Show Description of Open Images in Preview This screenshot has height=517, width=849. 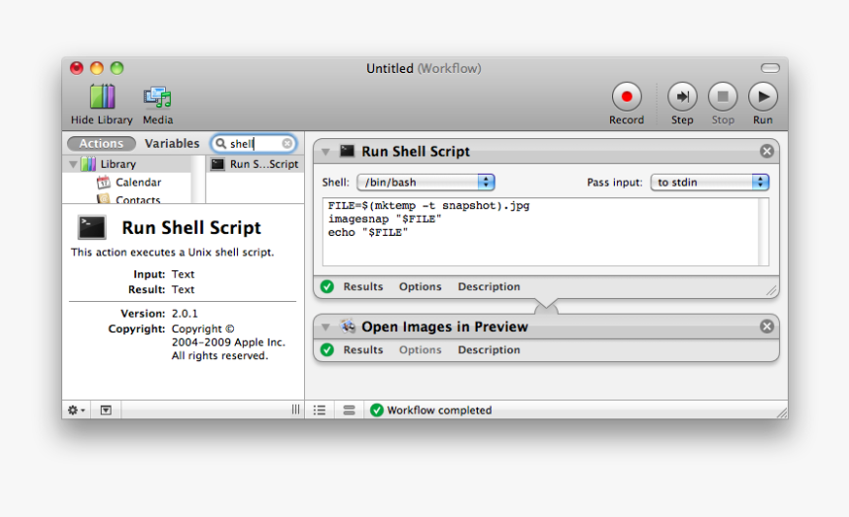489,349
